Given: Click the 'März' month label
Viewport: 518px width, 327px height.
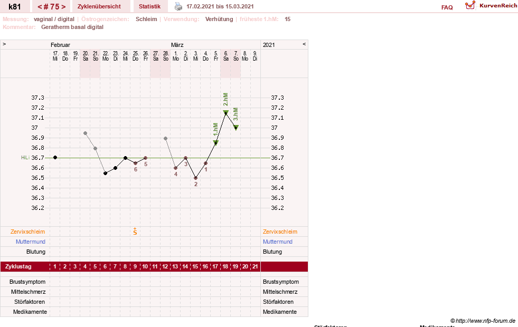Looking at the screenshot, I should [x=177, y=45].
